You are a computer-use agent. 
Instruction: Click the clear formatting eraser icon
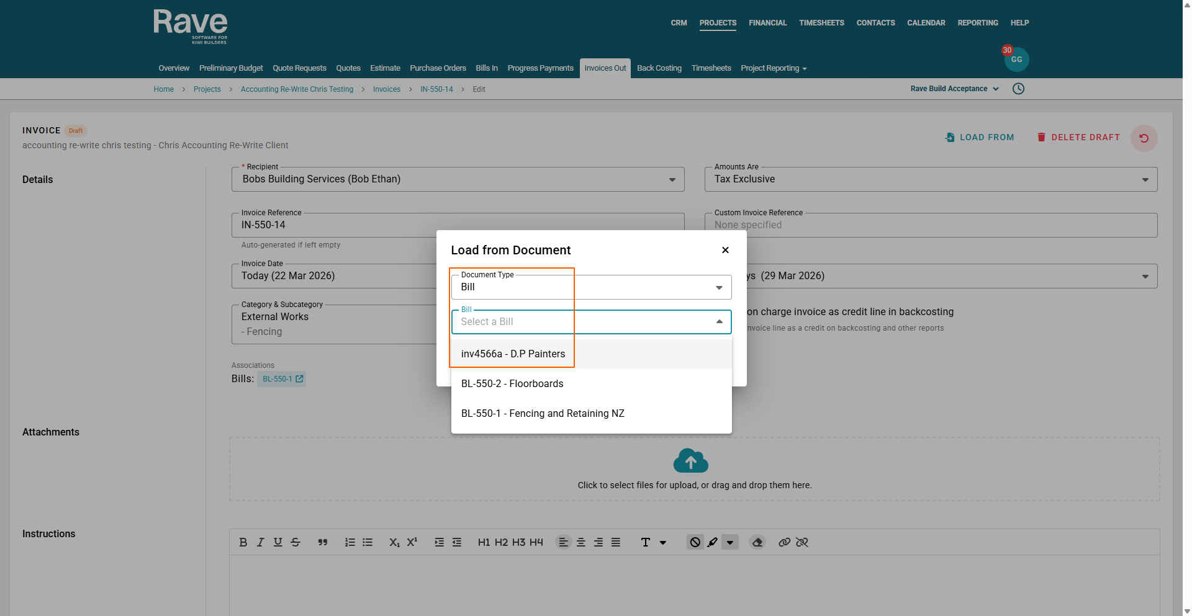pos(757,542)
